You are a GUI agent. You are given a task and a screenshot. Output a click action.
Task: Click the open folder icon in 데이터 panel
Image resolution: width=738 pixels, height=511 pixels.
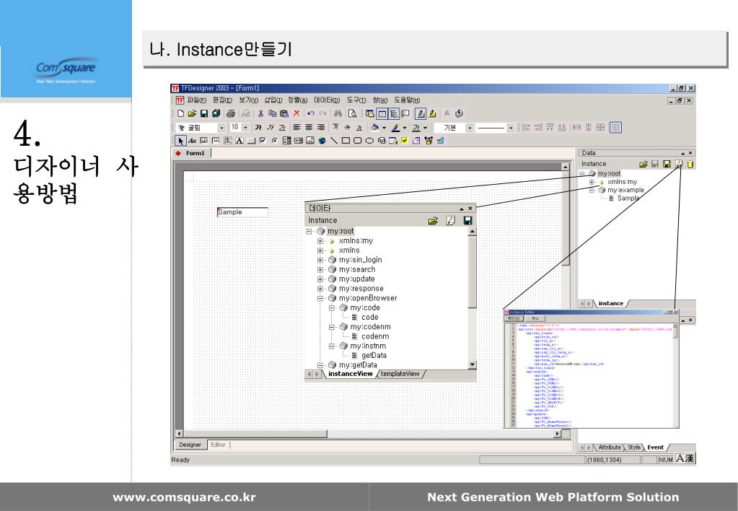click(x=433, y=220)
